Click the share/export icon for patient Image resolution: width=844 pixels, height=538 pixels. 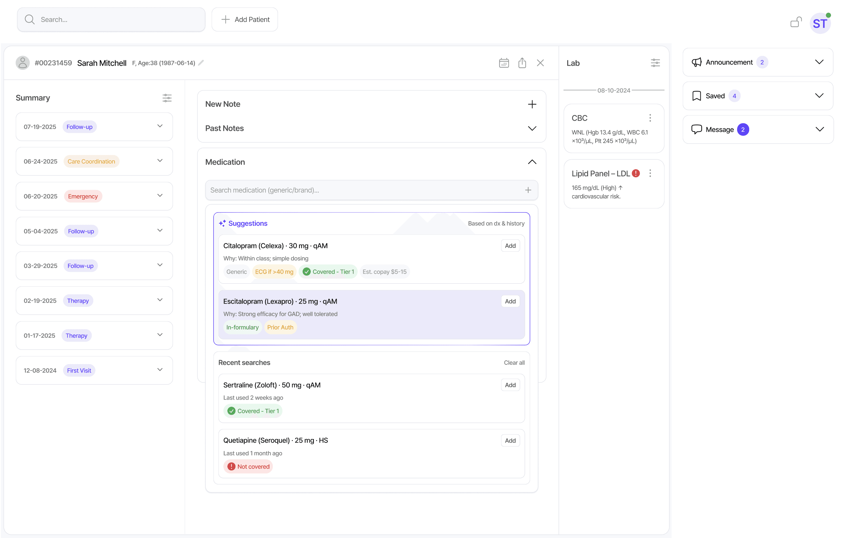(x=522, y=63)
